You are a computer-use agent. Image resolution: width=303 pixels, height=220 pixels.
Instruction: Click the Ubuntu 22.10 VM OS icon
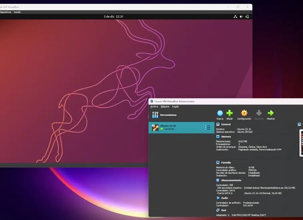pos(155,127)
